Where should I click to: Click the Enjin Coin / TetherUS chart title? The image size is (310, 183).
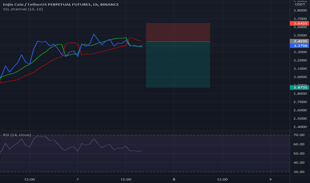(x=61, y=4)
